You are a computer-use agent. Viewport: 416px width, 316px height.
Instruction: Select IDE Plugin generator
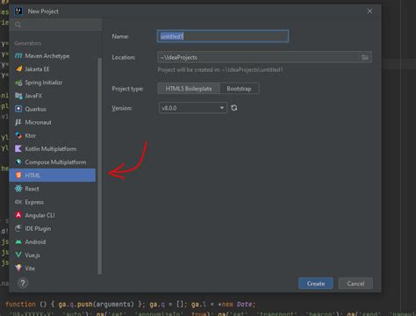click(x=52, y=228)
